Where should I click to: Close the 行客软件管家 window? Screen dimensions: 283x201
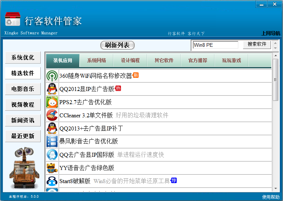point(275,4)
